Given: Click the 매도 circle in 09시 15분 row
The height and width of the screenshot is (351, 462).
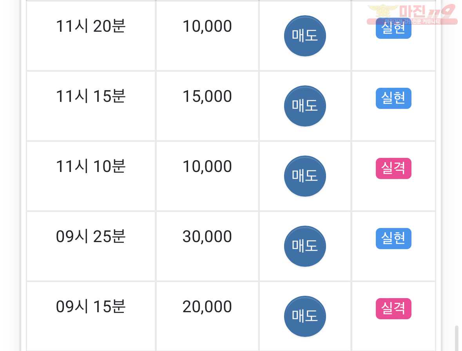Looking at the screenshot, I should pos(305,316).
